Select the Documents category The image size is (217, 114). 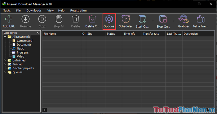(x=24, y=45)
